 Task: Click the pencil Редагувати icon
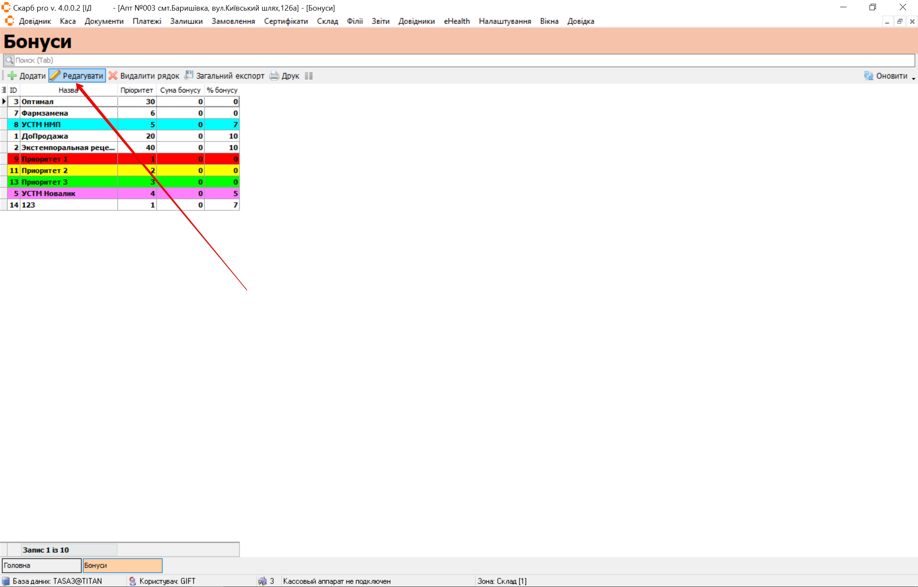click(x=55, y=76)
